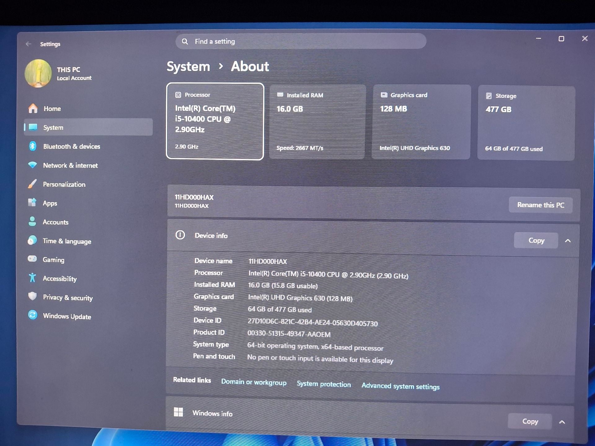Image resolution: width=595 pixels, height=446 pixels.
Task: Click the System monitor icon
Action: [33, 127]
